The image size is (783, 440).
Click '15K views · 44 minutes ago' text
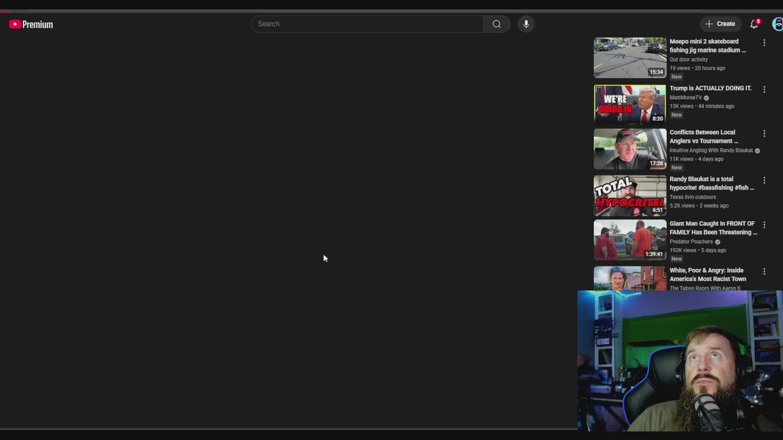pos(702,106)
